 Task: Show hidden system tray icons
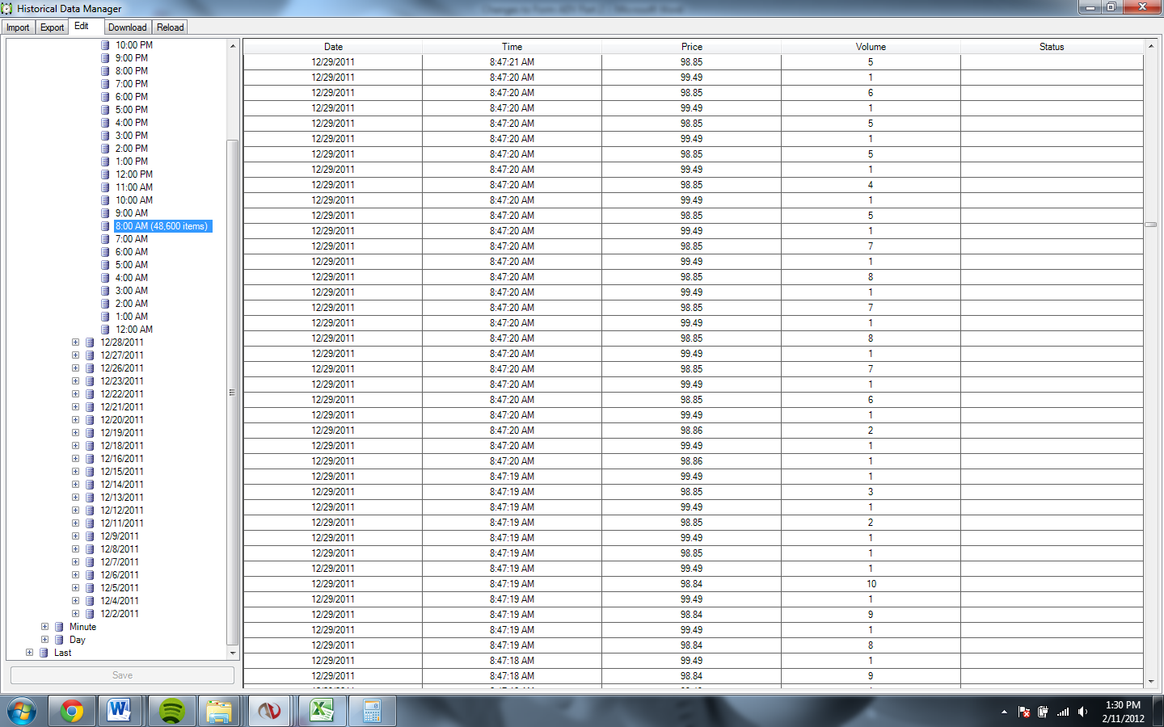point(1004,712)
